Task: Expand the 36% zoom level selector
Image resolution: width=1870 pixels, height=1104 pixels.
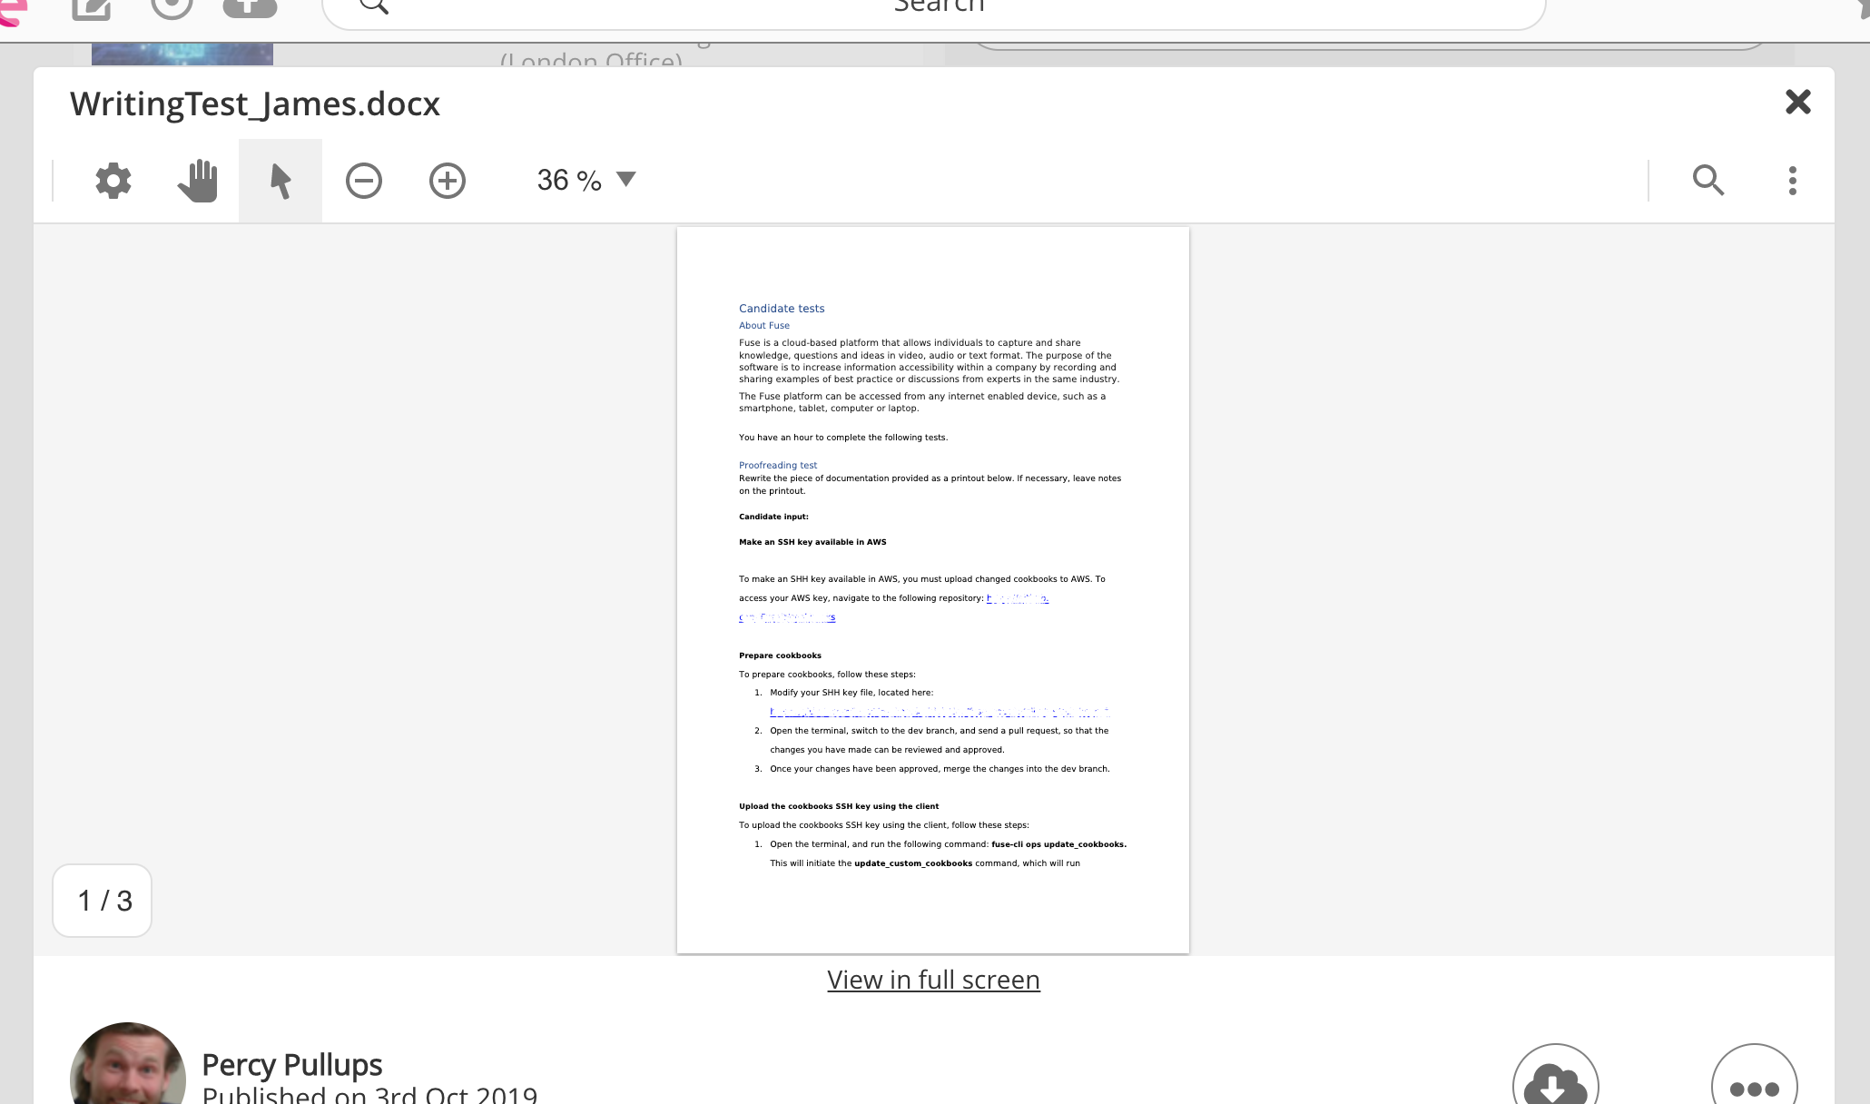Action: (586, 180)
